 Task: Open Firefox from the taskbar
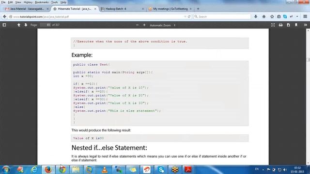(48, 170)
